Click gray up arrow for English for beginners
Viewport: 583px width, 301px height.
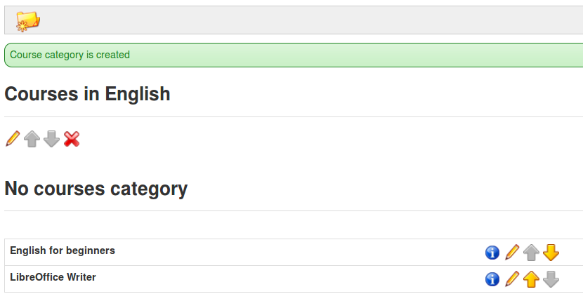(531, 253)
